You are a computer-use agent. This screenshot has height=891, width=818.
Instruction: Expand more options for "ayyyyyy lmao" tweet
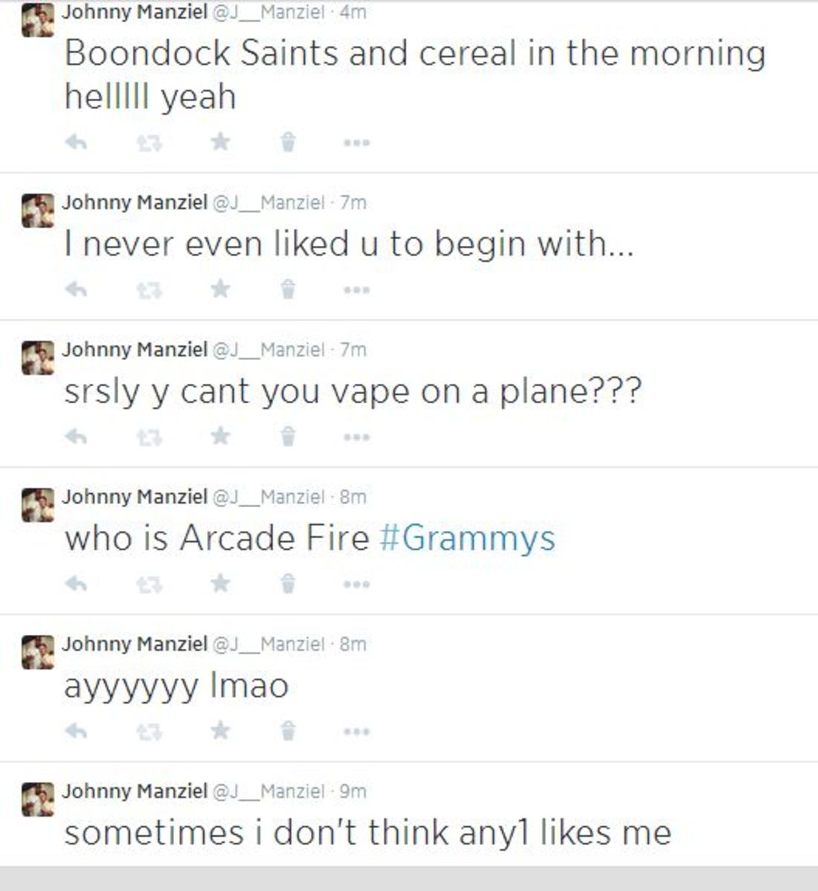click(356, 731)
